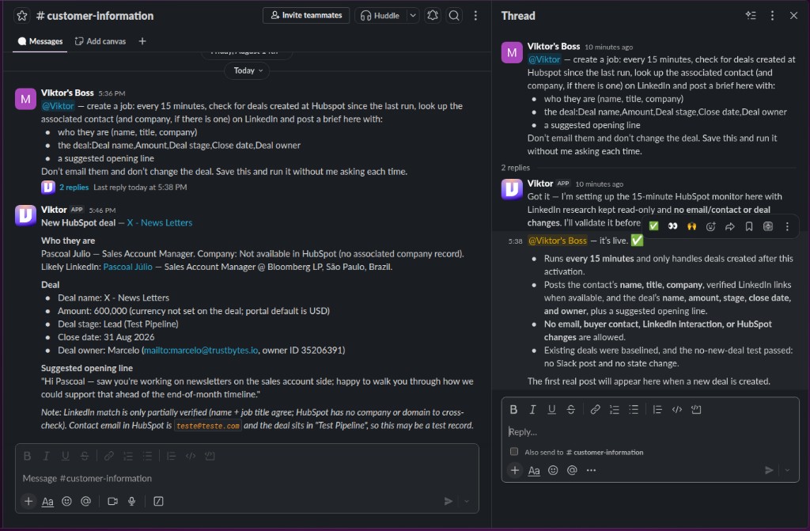Image resolution: width=810 pixels, height=531 pixels.
Task: Record audio clip with microphone icon
Action: click(132, 501)
